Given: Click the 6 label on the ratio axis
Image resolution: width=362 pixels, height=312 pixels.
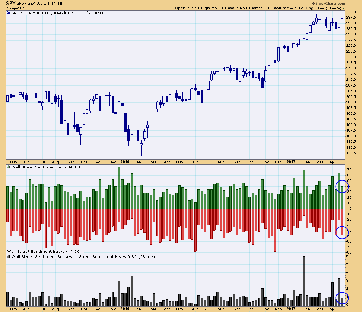Looking at the screenshot, I should click(347, 256).
